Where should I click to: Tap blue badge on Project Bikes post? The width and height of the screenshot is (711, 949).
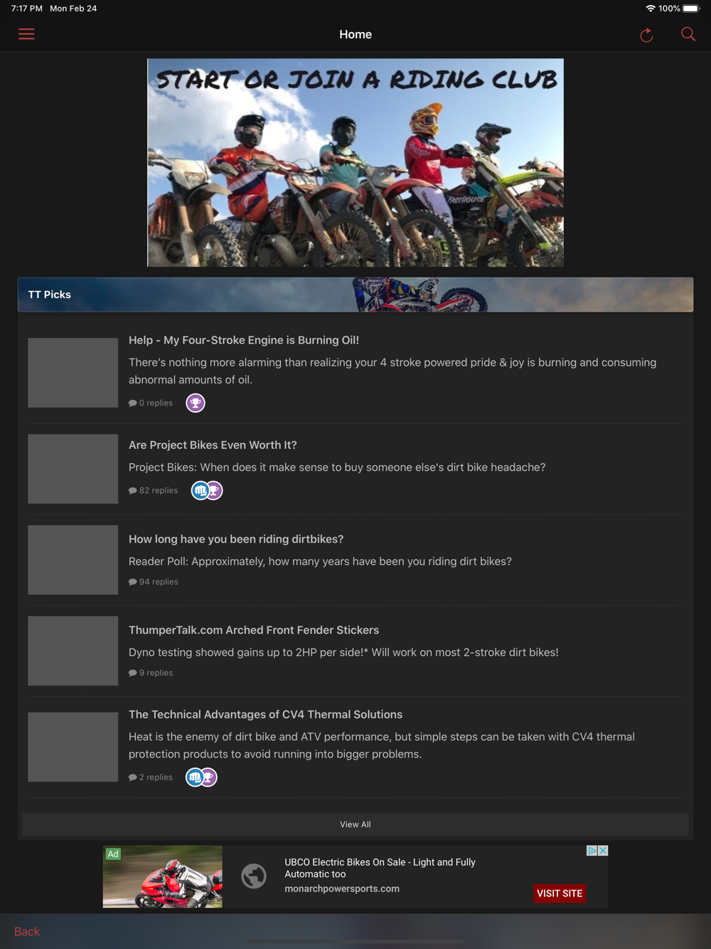pos(201,490)
